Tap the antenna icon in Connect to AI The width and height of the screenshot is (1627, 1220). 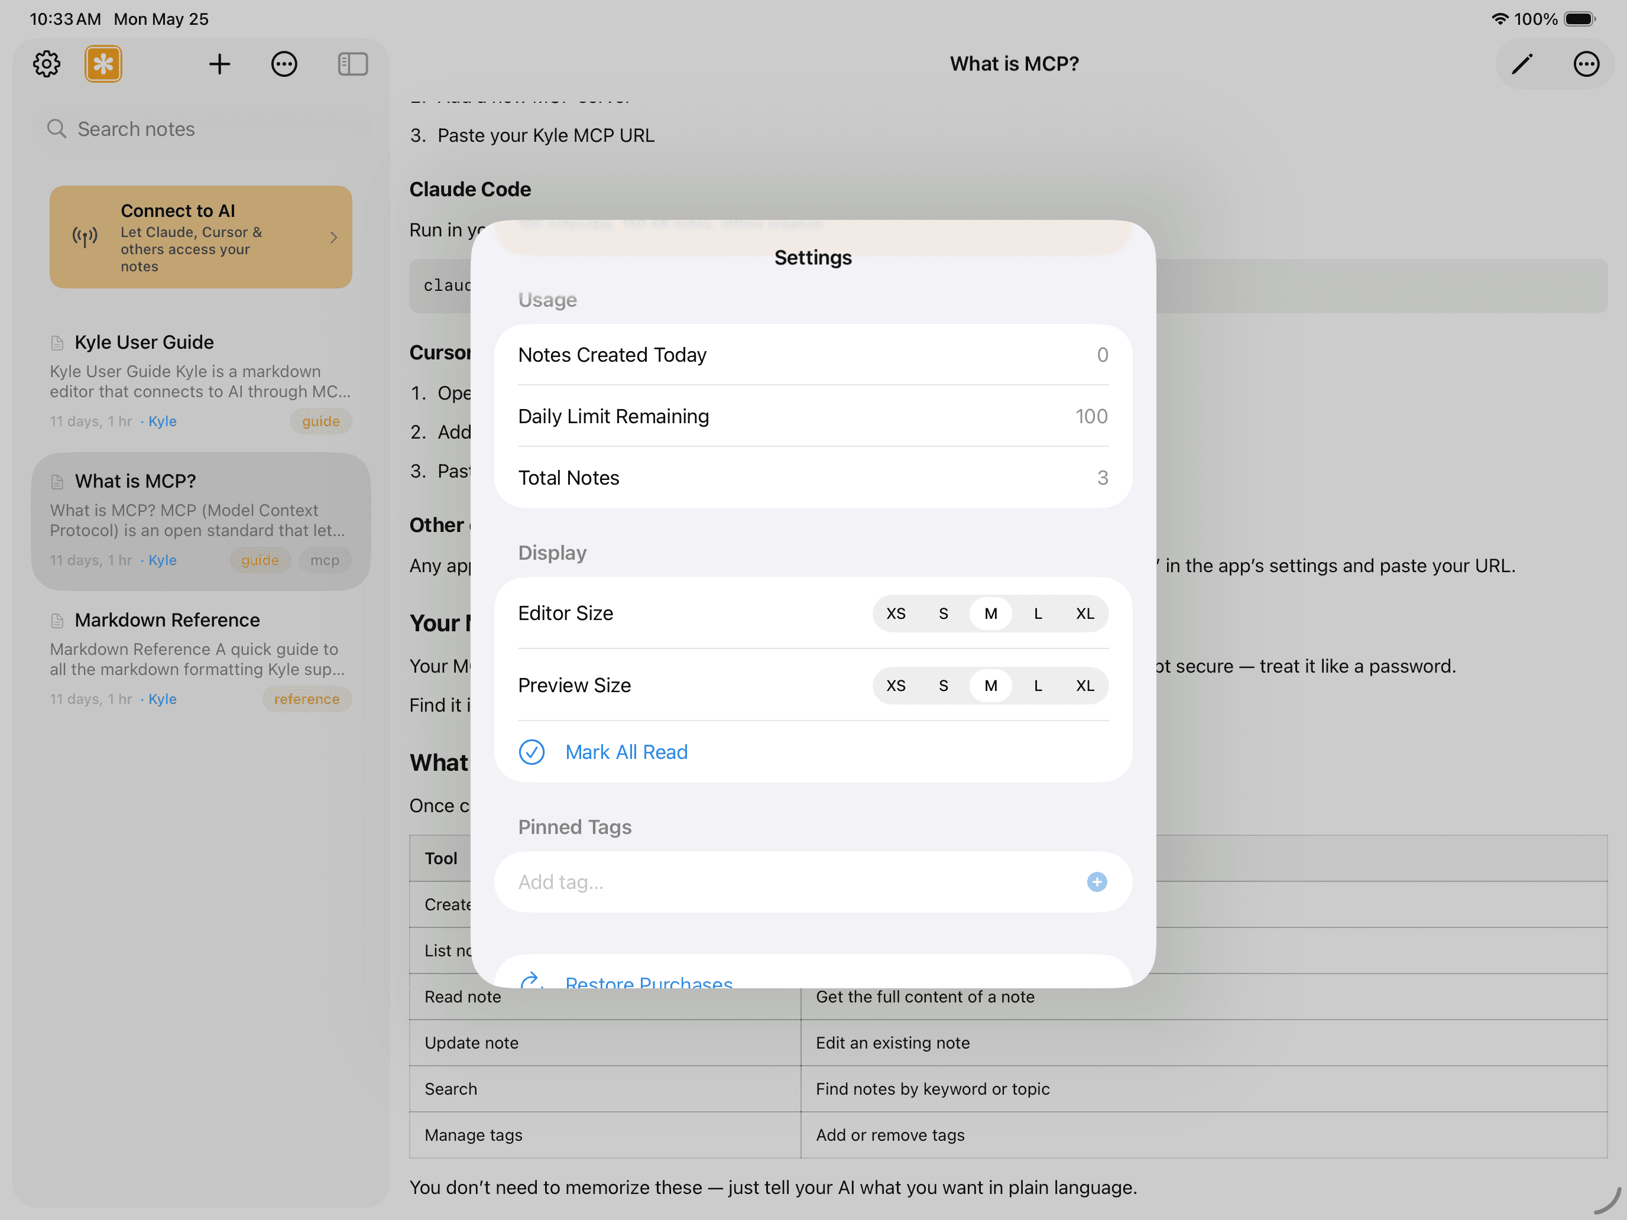pos(85,237)
